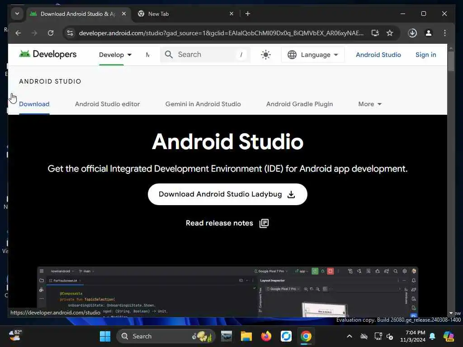Click the magnifier icon in site search
The width and height of the screenshot is (463, 347).
(169, 55)
